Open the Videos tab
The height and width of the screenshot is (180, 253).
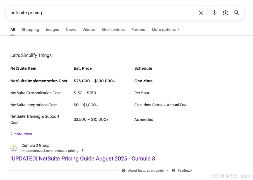(89, 30)
